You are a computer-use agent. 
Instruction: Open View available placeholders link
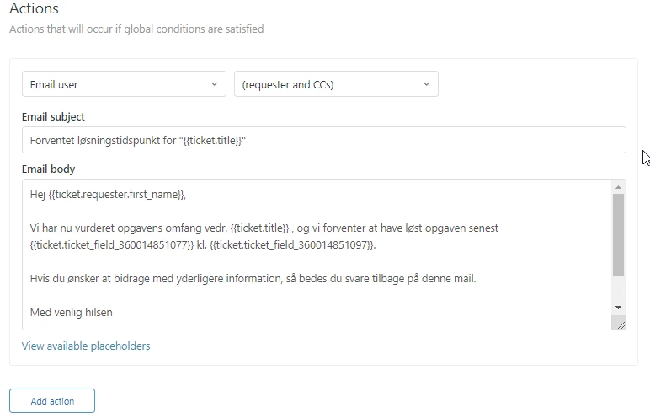click(86, 346)
